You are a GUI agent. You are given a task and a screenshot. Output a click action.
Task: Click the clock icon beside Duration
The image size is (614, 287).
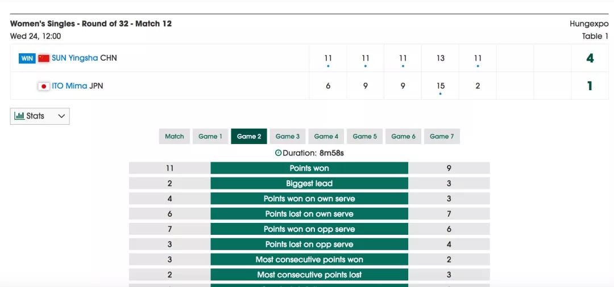coord(278,153)
